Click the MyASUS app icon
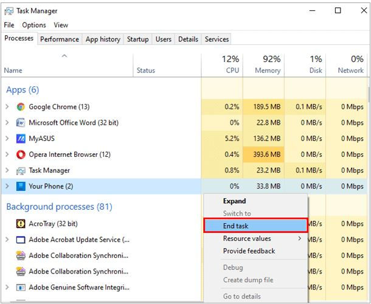 [21, 139]
